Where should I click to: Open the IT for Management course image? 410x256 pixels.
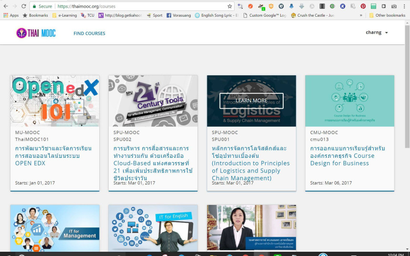click(x=55, y=228)
